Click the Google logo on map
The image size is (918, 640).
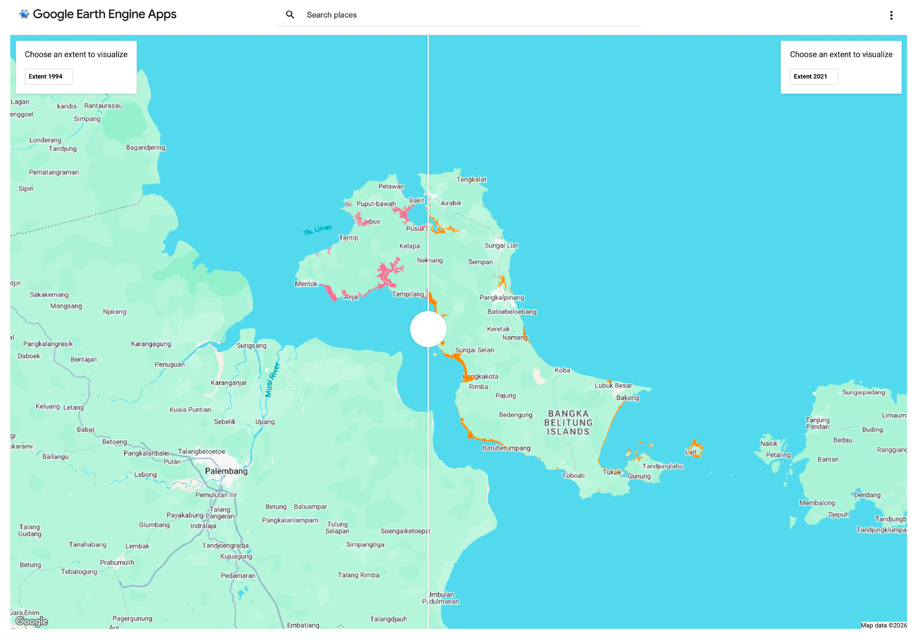32,621
